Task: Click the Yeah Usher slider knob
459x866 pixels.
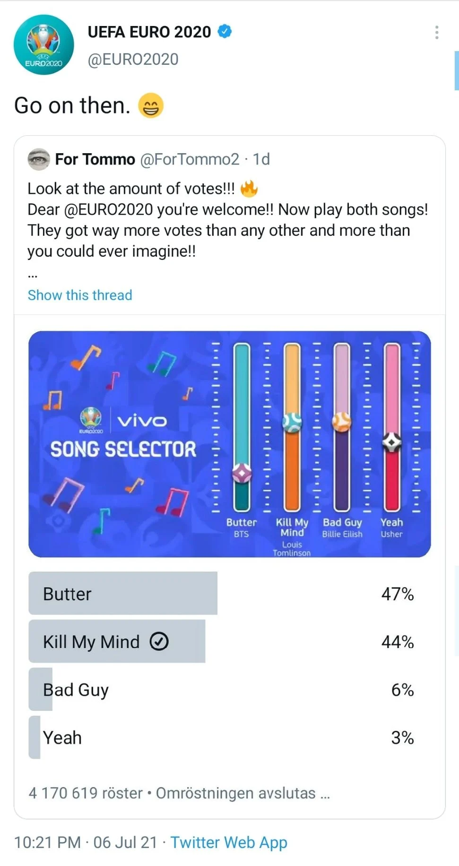Action: pyautogui.click(x=392, y=442)
